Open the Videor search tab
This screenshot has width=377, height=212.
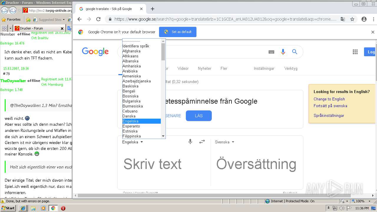[183, 68]
